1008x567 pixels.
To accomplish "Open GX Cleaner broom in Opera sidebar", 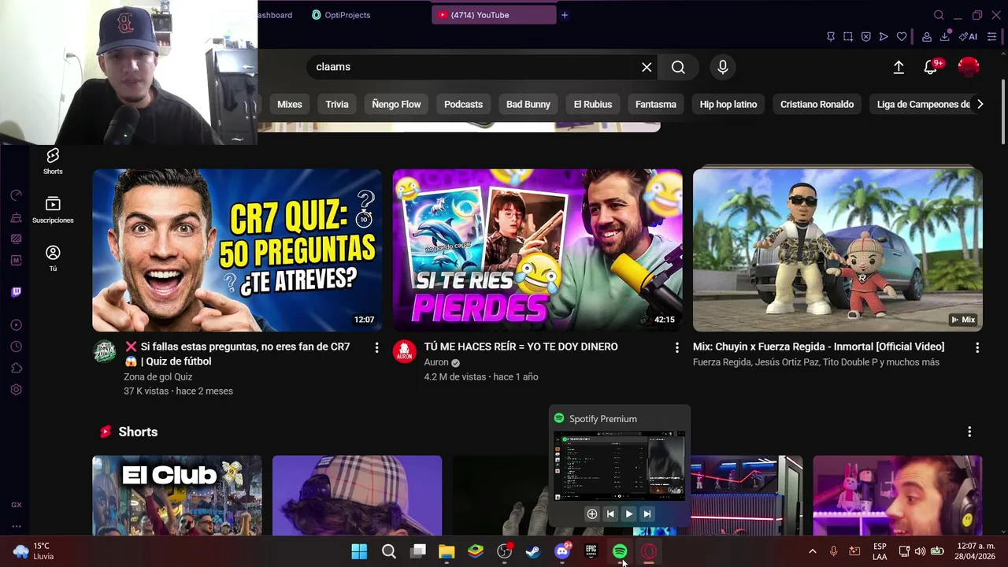I will pyautogui.click(x=16, y=217).
